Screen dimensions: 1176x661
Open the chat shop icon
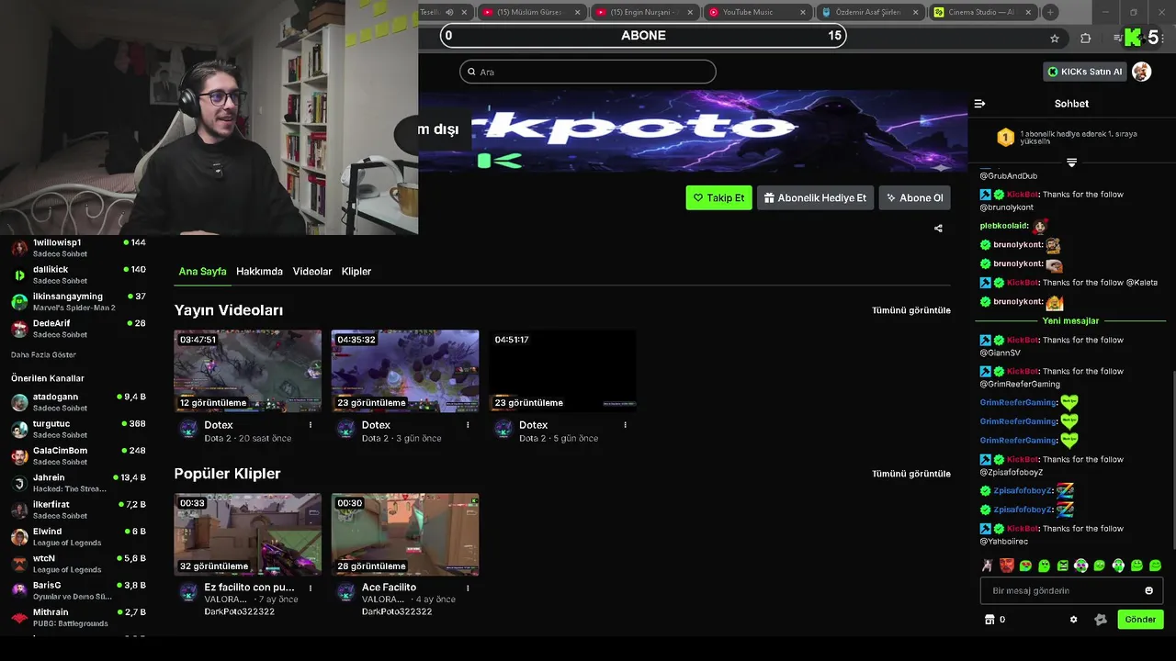989,620
